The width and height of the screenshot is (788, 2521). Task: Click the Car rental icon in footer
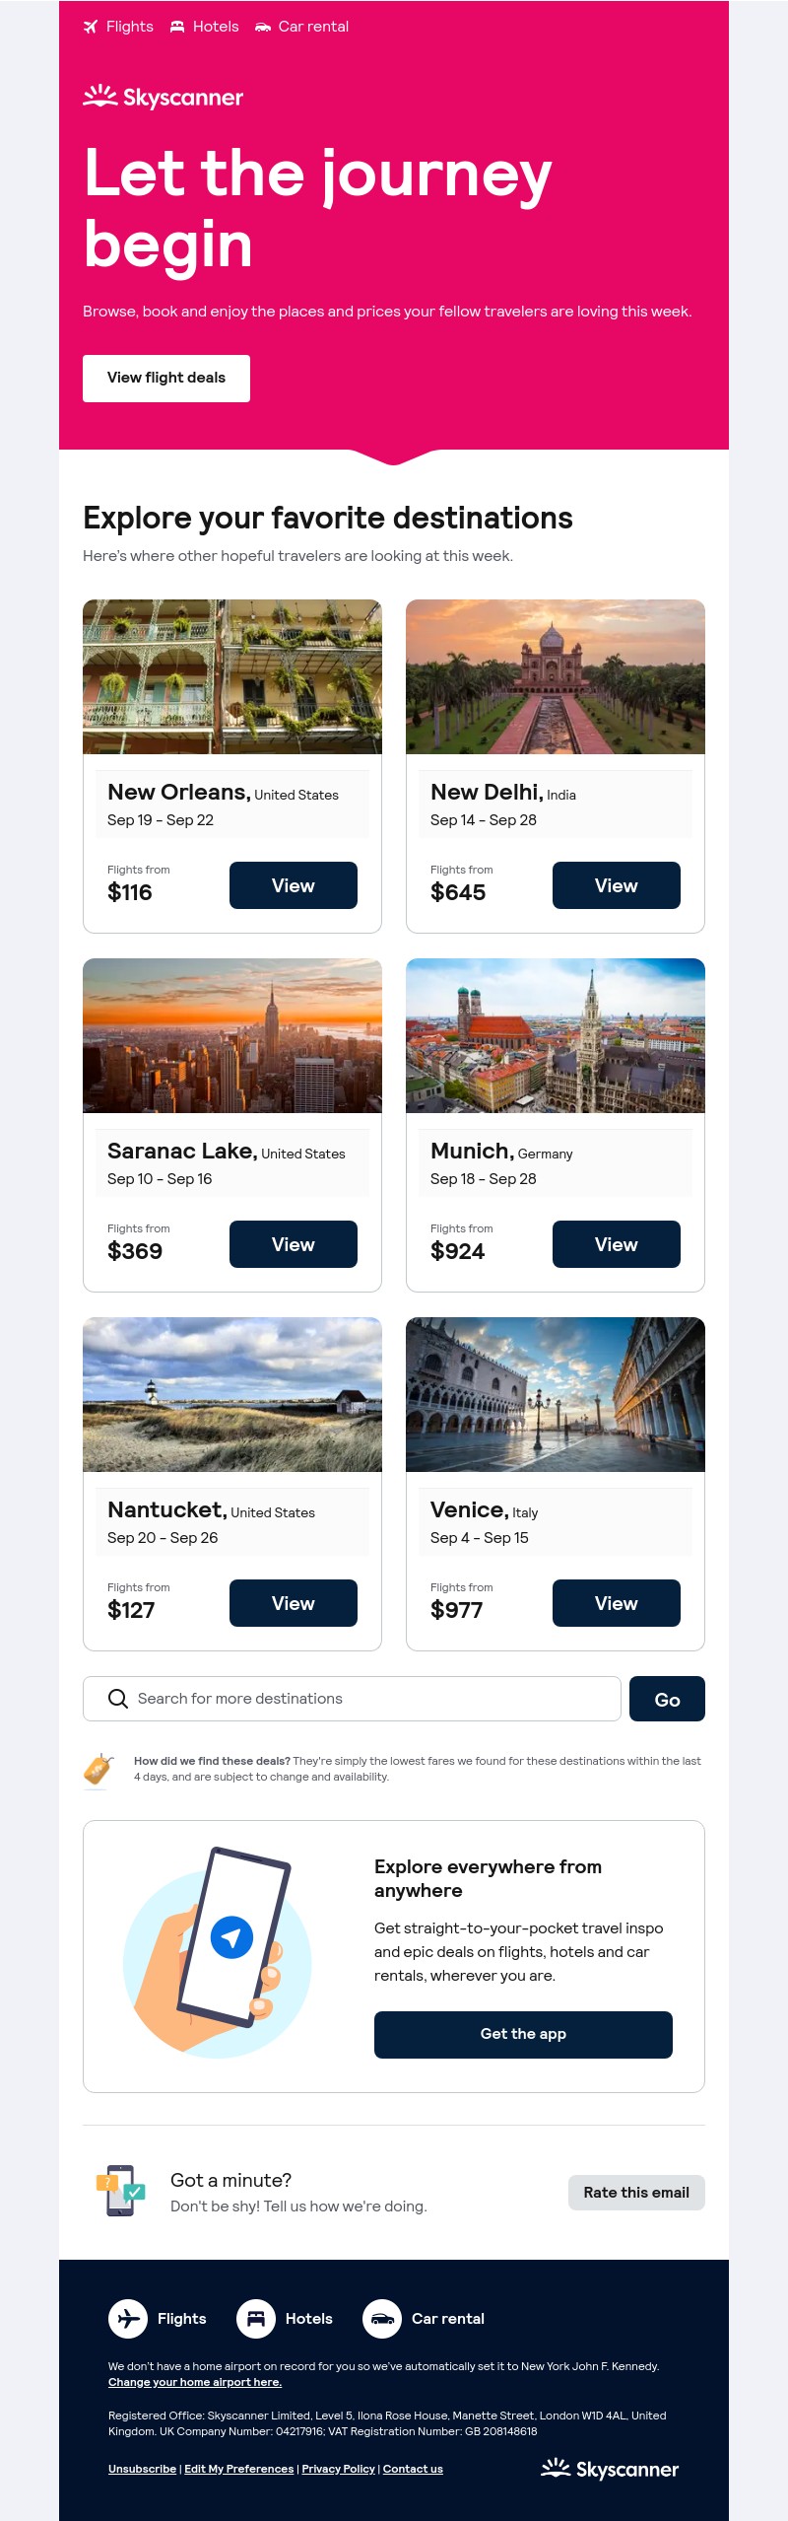pyautogui.click(x=382, y=2318)
